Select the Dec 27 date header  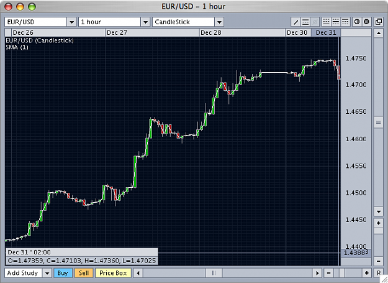[x=152, y=33]
